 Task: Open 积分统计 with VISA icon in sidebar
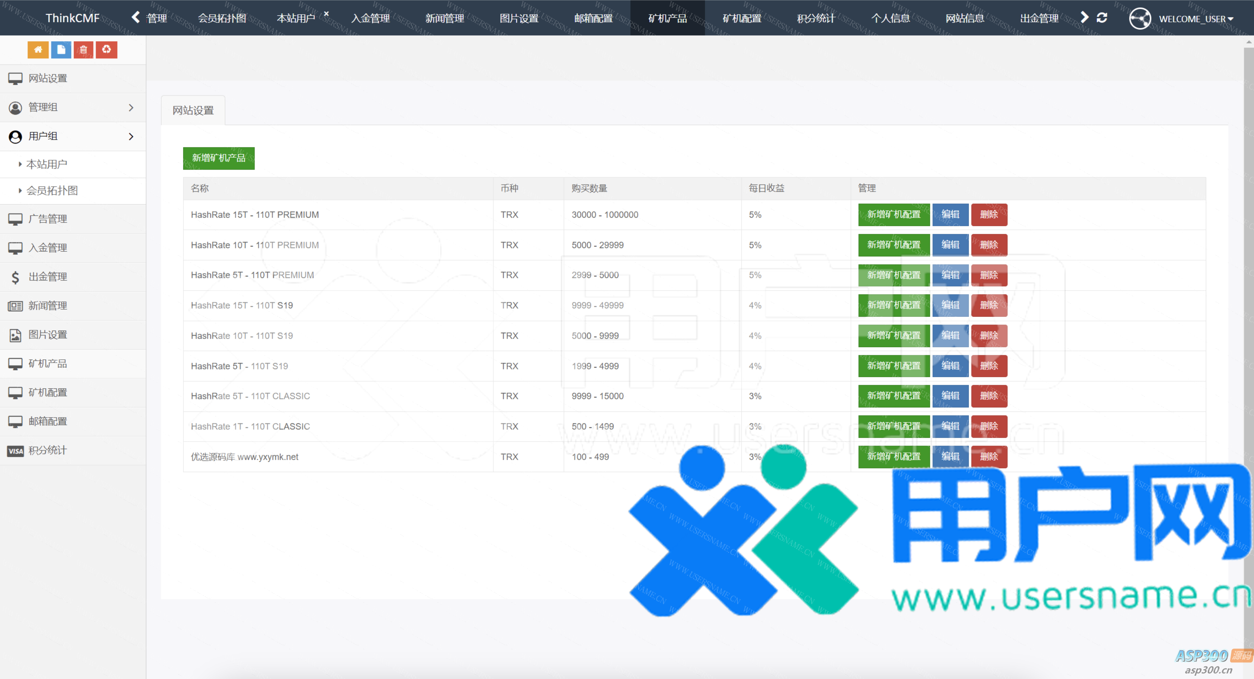(x=48, y=450)
